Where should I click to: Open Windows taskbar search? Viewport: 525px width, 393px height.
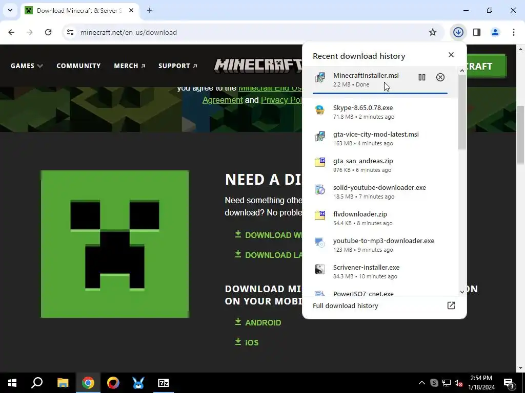click(x=37, y=383)
